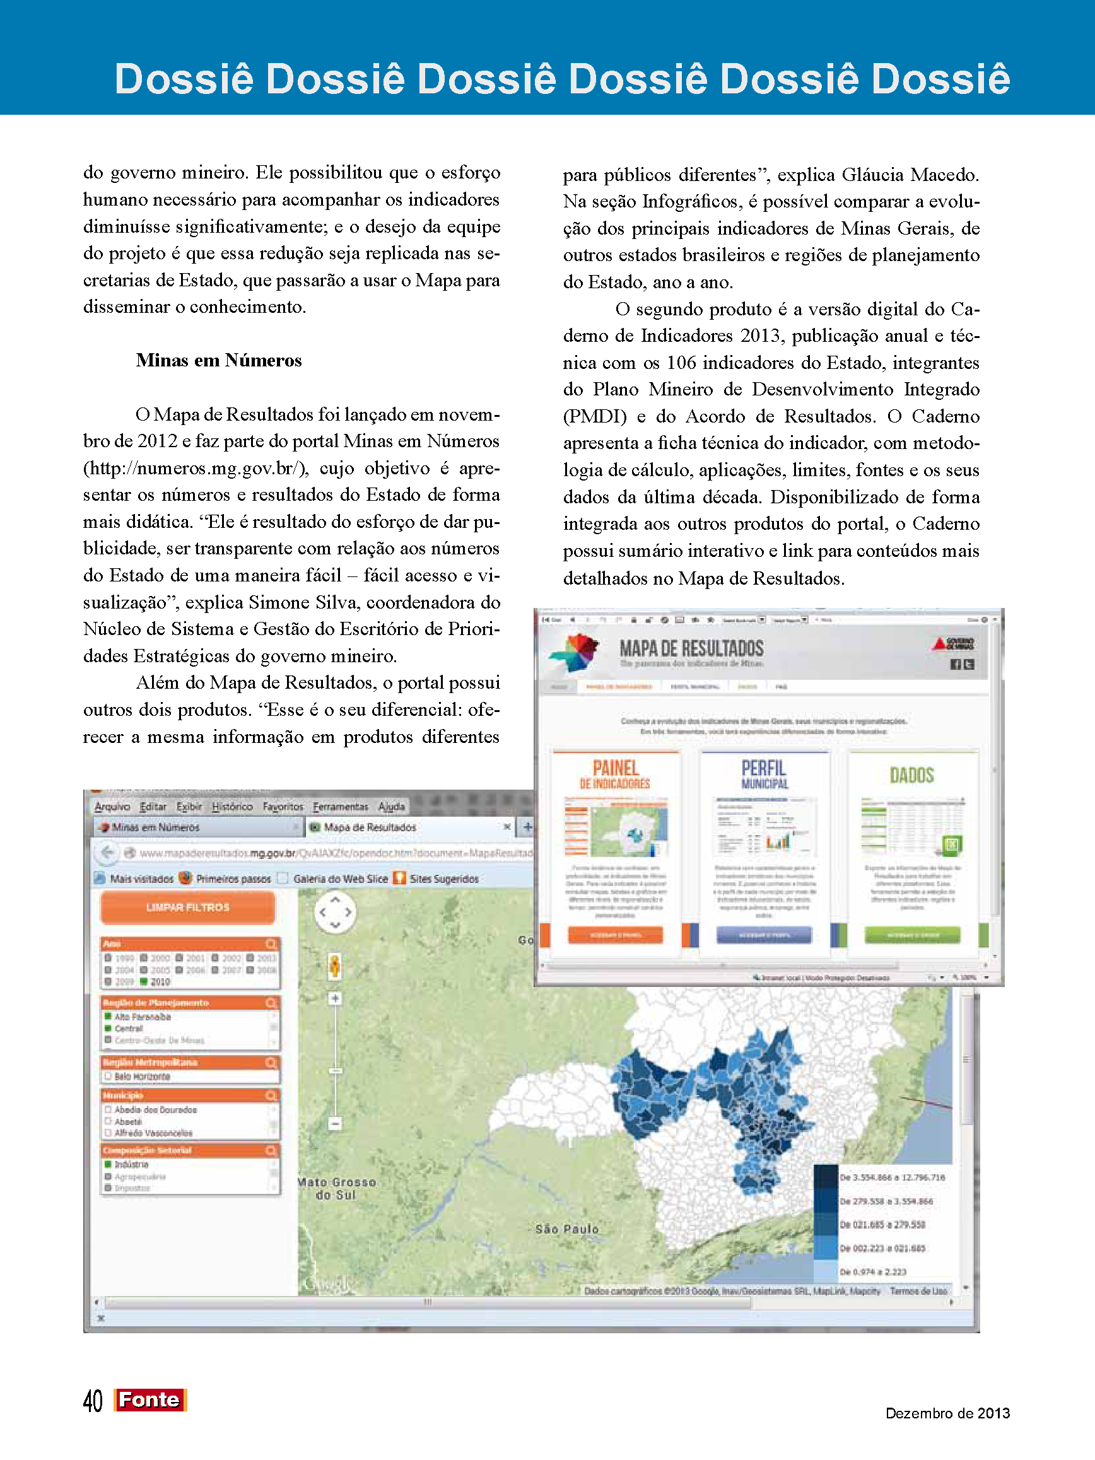Toggle the Indústria sector checkbox
Image resolution: width=1095 pixels, height=1460 pixels.
108,1164
